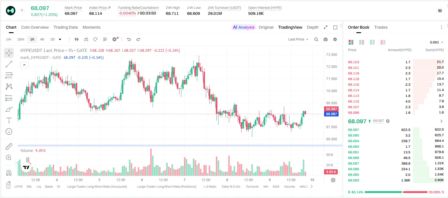This screenshot has width=448, height=198.
Task: Open the emoji sticker tool
Action: pyautogui.click(x=9, y=132)
